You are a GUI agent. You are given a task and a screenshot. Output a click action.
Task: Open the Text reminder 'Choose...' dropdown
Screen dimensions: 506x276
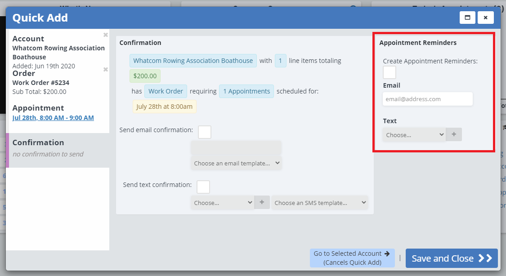coord(414,134)
